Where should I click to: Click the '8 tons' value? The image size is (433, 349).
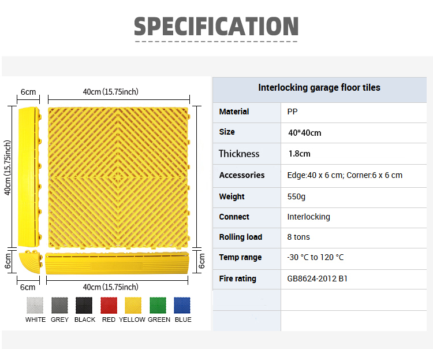coord(298,237)
